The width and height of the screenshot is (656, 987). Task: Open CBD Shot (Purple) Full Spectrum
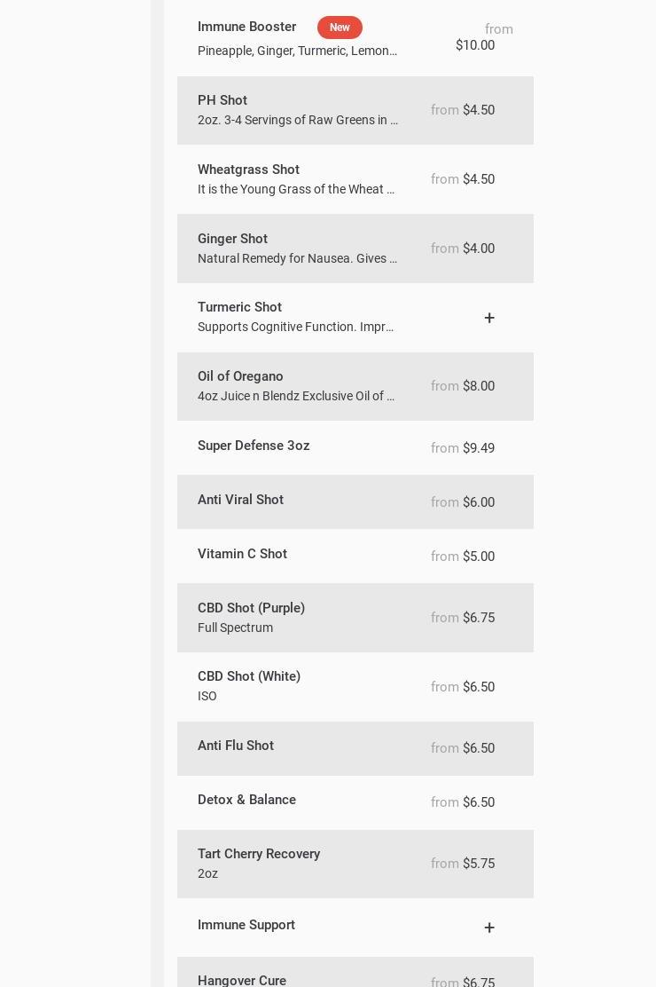pyautogui.click(x=251, y=609)
